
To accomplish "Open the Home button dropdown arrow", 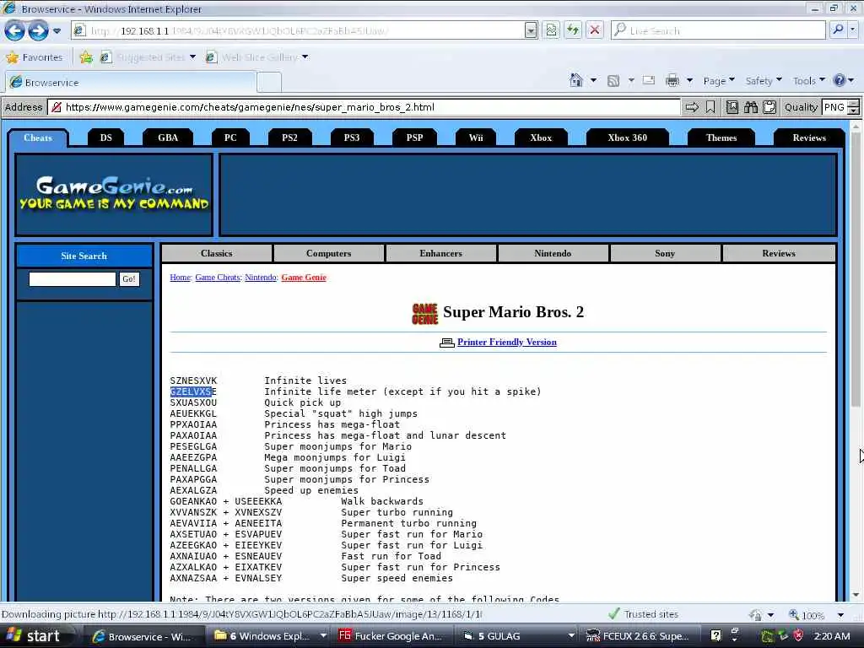I will (x=593, y=80).
